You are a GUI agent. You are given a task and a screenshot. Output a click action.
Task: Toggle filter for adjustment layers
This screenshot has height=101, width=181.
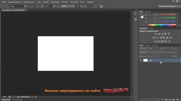click(x=165, y=49)
